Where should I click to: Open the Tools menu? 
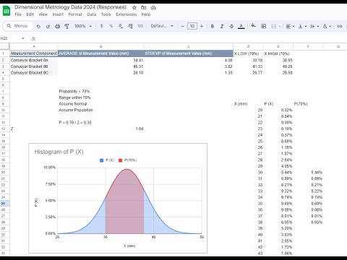coord(106,14)
